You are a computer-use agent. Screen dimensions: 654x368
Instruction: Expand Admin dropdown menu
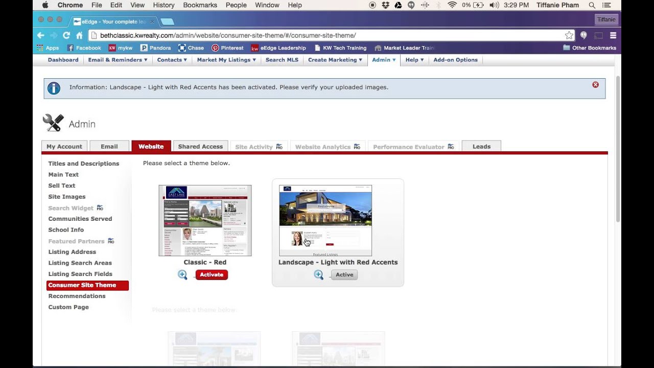[x=384, y=60]
